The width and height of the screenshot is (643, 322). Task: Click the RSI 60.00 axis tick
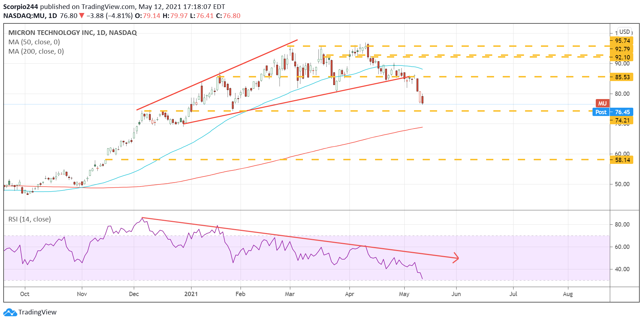[622, 247]
